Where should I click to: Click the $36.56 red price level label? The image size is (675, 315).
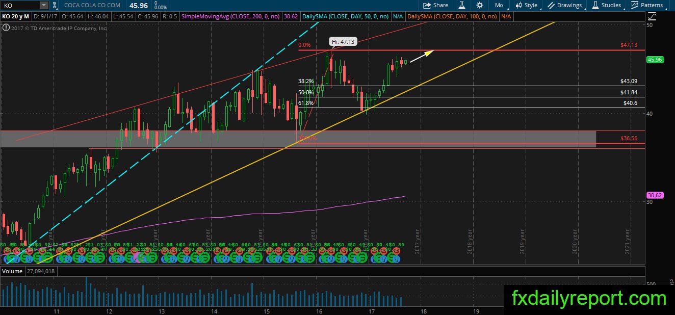[x=629, y=138]
